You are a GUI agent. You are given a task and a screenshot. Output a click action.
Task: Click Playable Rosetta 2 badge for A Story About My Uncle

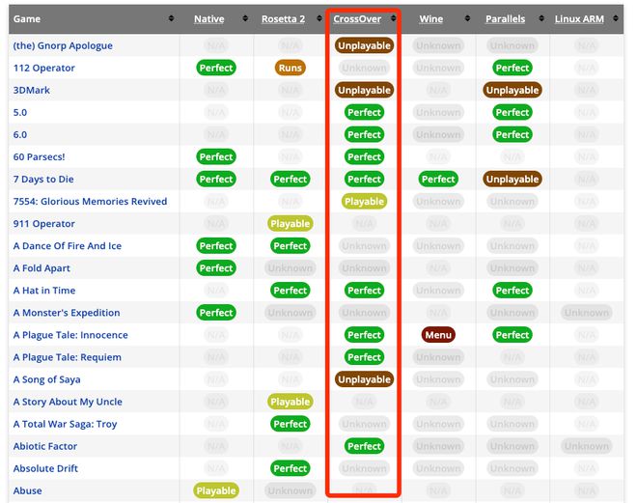click(291, 402)
